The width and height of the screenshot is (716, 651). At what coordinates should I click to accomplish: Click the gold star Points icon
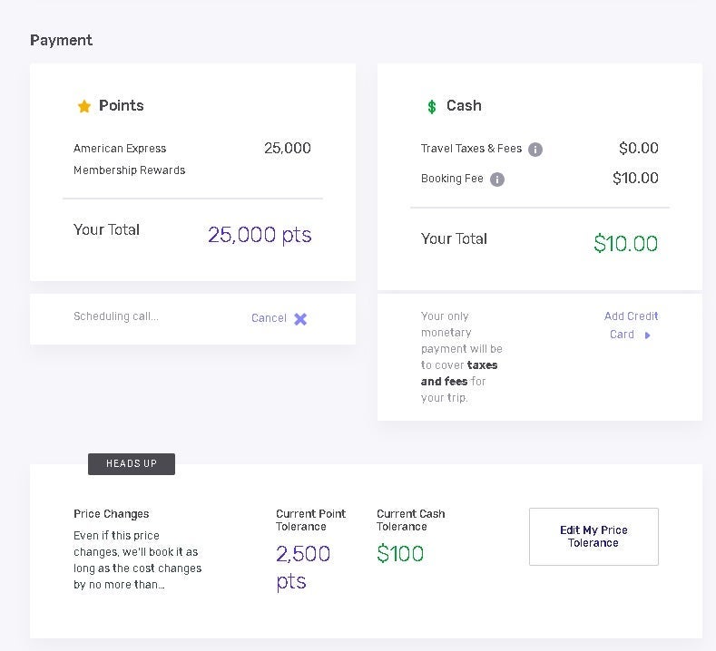click(84, 106)
